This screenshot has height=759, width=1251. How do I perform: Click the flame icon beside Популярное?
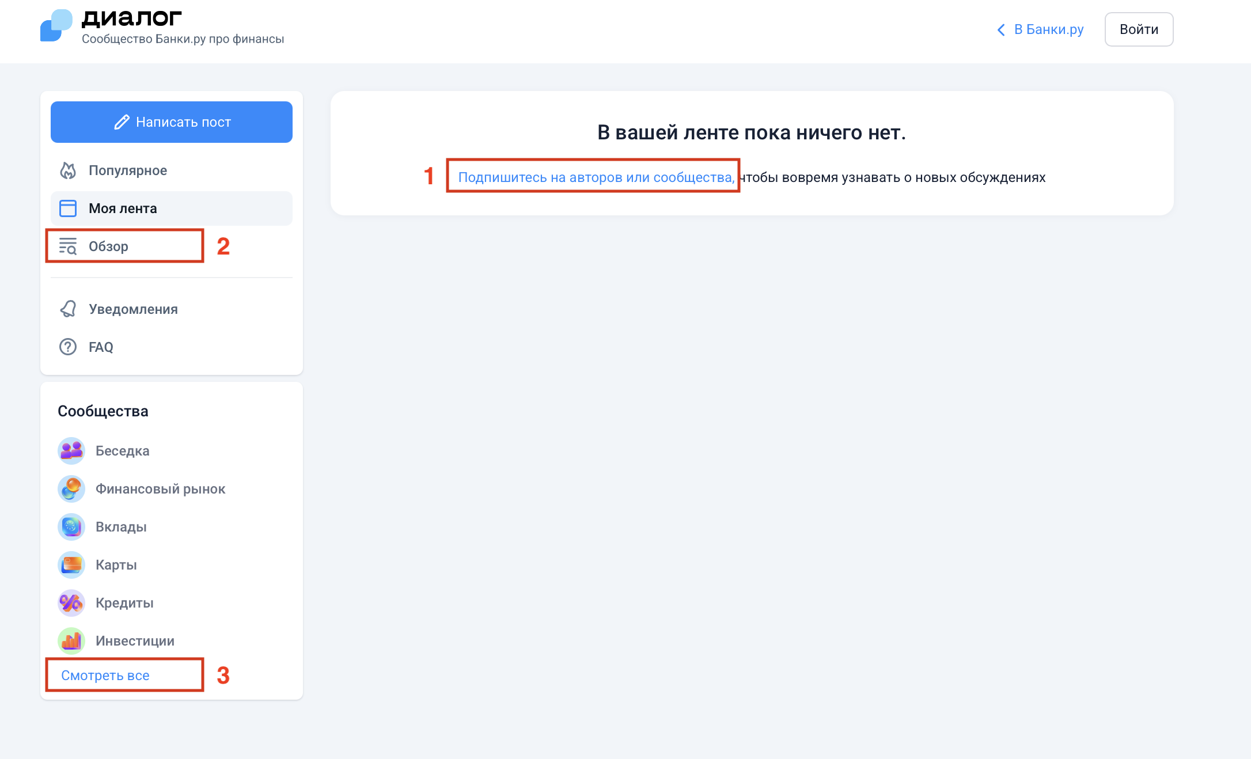point(68,170)
